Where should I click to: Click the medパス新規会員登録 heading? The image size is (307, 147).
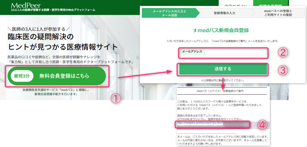223,31
